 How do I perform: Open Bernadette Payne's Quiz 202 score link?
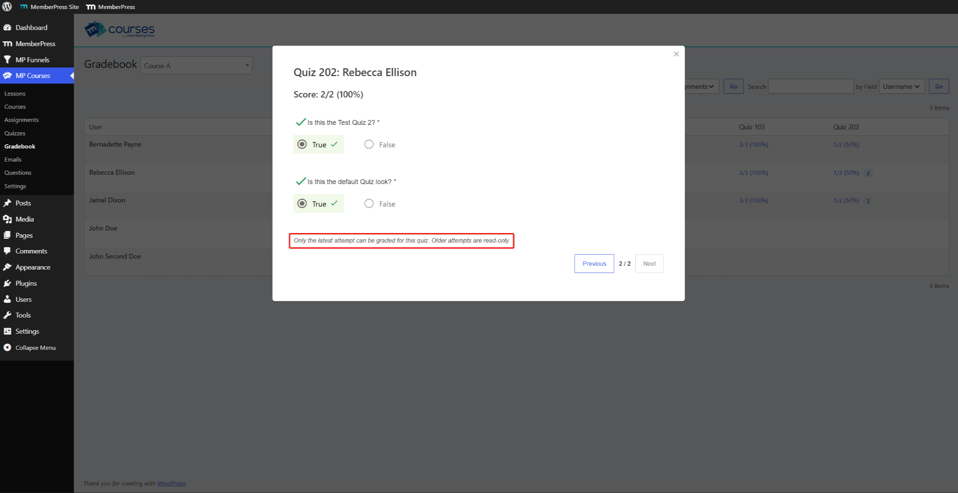tap(846, 144)
